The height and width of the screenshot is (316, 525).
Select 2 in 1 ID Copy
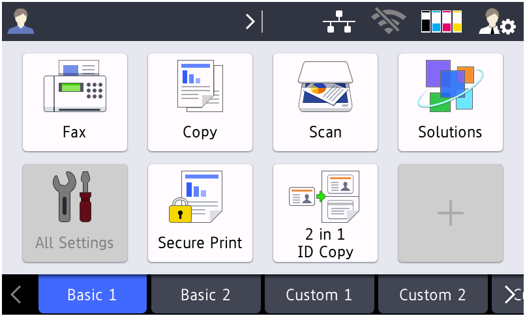click(325, 213)
